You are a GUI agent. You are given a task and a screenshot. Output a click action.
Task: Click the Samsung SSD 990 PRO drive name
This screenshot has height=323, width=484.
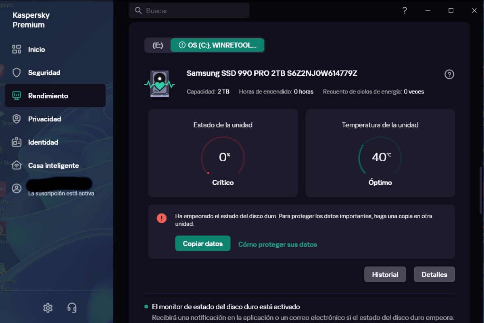click(x=272, y=73)
